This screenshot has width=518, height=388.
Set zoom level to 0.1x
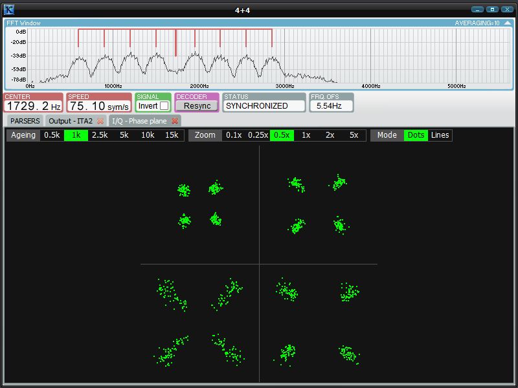pyautogui.click(x=233, y=135)
